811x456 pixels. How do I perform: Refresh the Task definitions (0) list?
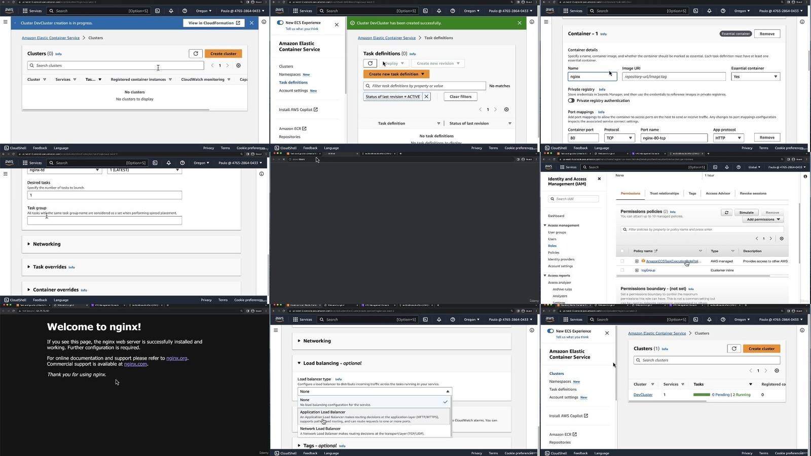[x=370, y=63]
